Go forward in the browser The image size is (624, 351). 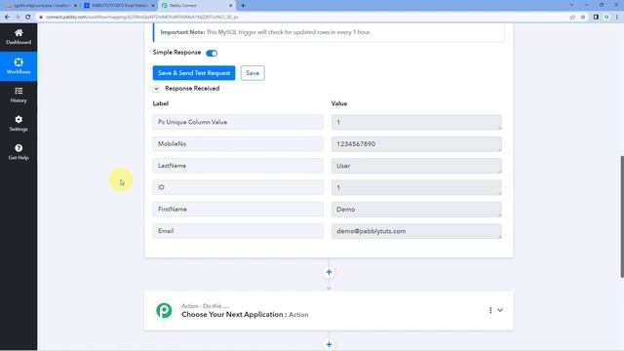tap(18, 18)
